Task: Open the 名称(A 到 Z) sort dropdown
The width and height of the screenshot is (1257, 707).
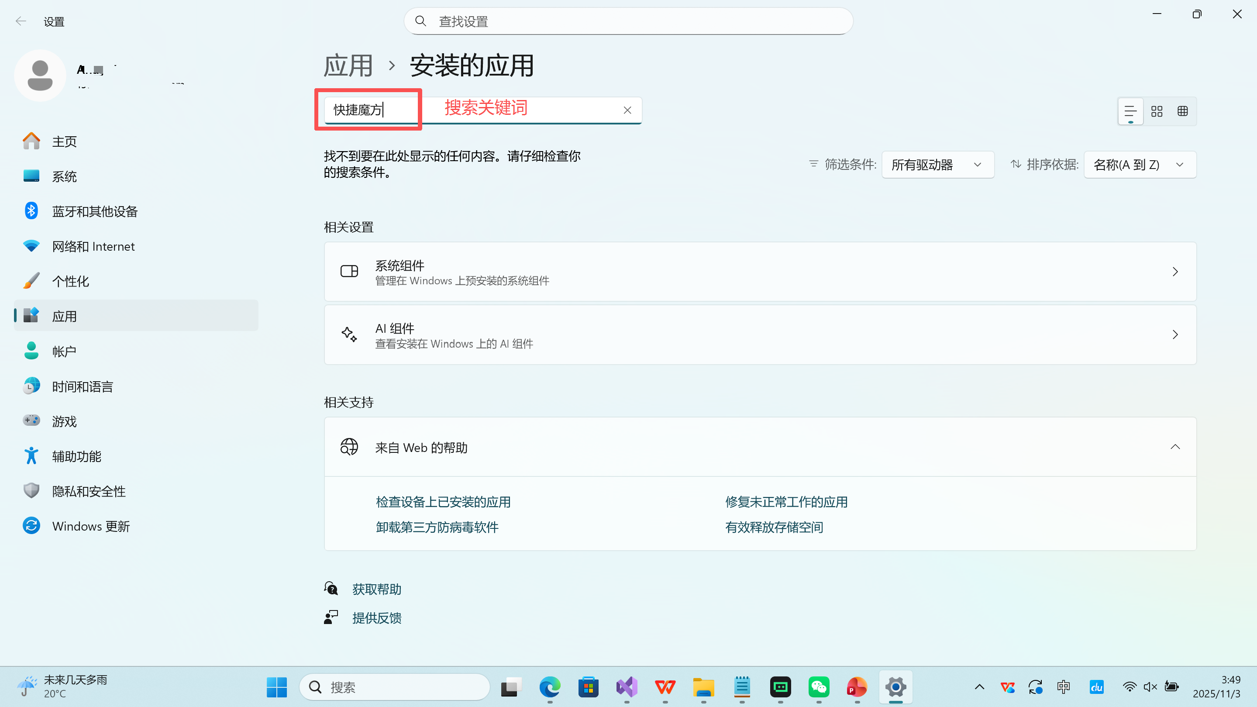Action: click(x=1140, y=165)
